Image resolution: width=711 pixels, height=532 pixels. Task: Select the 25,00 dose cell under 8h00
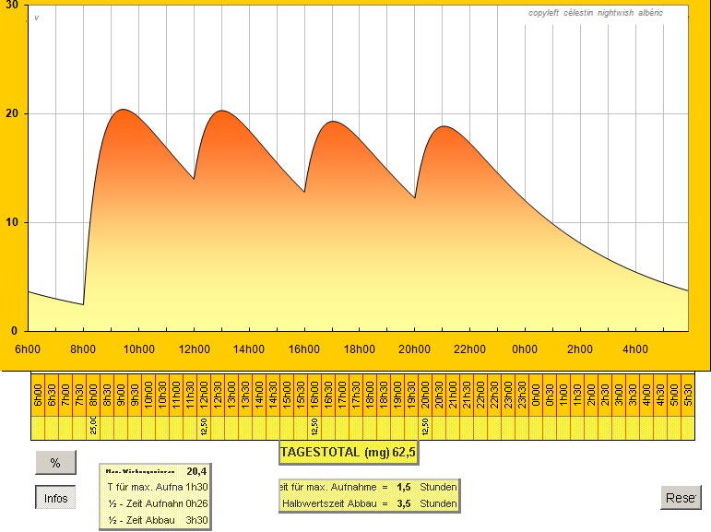(x=93, y=429)
